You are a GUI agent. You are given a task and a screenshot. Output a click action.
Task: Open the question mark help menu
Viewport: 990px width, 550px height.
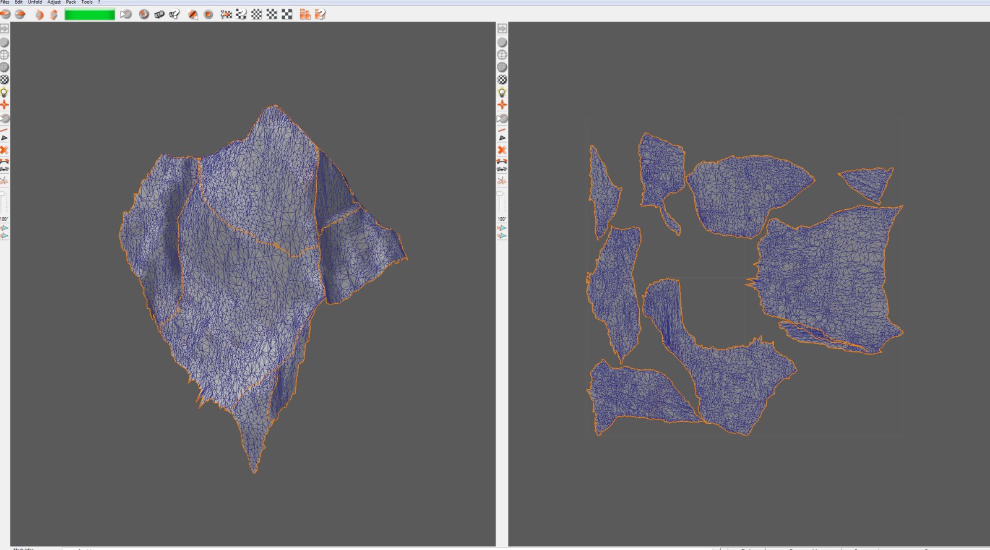click(99, 2)
